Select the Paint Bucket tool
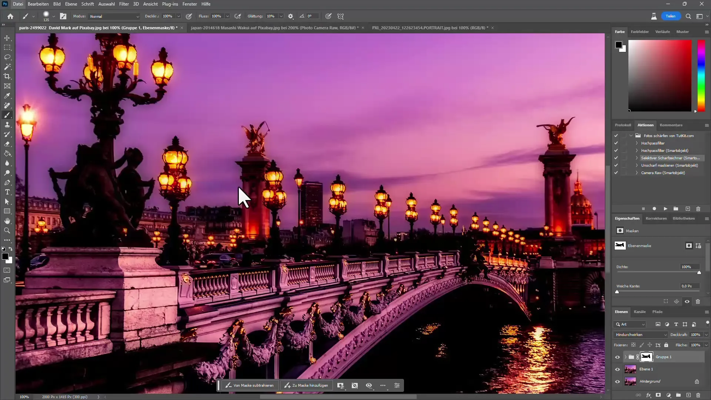 point(7,154)
